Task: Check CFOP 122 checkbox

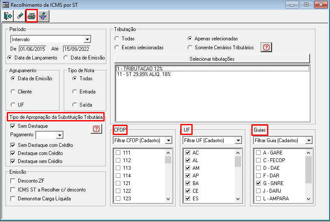Action: click(118, 191)
